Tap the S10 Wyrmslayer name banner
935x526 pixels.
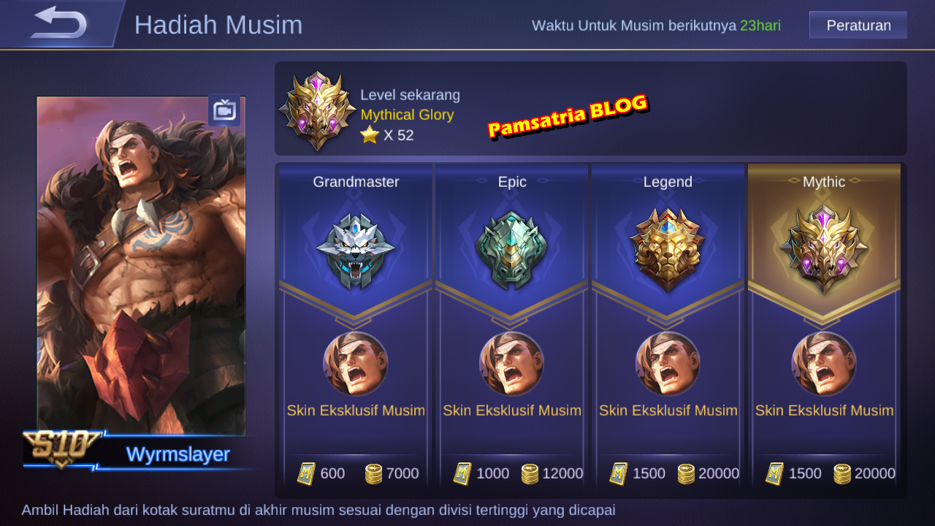point(139,451)
